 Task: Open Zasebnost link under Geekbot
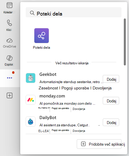tap(48, 88)
